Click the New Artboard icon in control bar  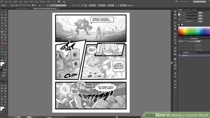40,5
